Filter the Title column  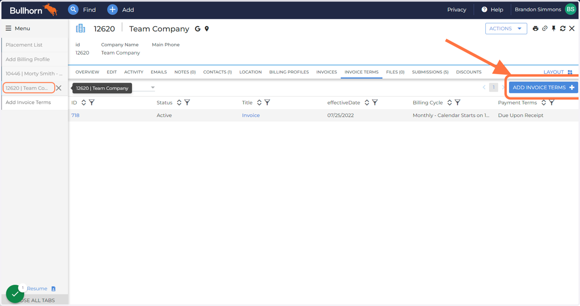267,102
